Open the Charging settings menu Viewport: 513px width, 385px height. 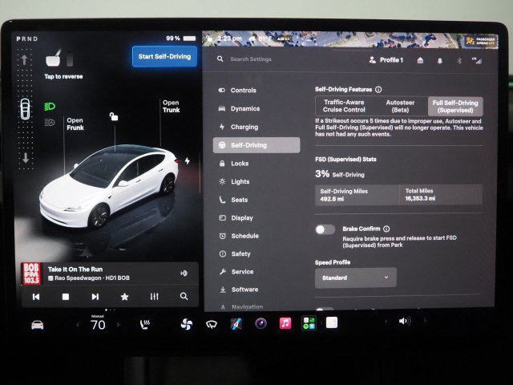pyautogui.click(x=244, y=127)
